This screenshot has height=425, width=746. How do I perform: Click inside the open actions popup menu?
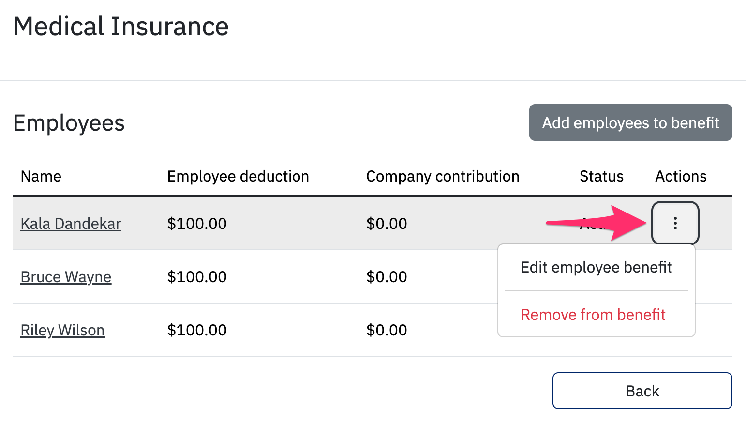click(x=596, y=290)
